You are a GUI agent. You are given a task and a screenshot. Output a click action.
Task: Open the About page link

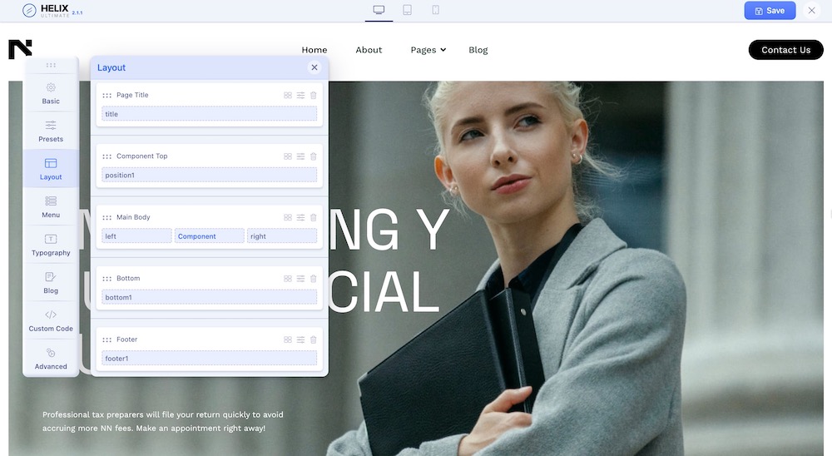coord(369,50)
